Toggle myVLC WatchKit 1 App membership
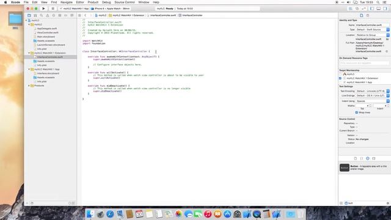The width and height of the screenshot is (391, 220). point(340,82)
